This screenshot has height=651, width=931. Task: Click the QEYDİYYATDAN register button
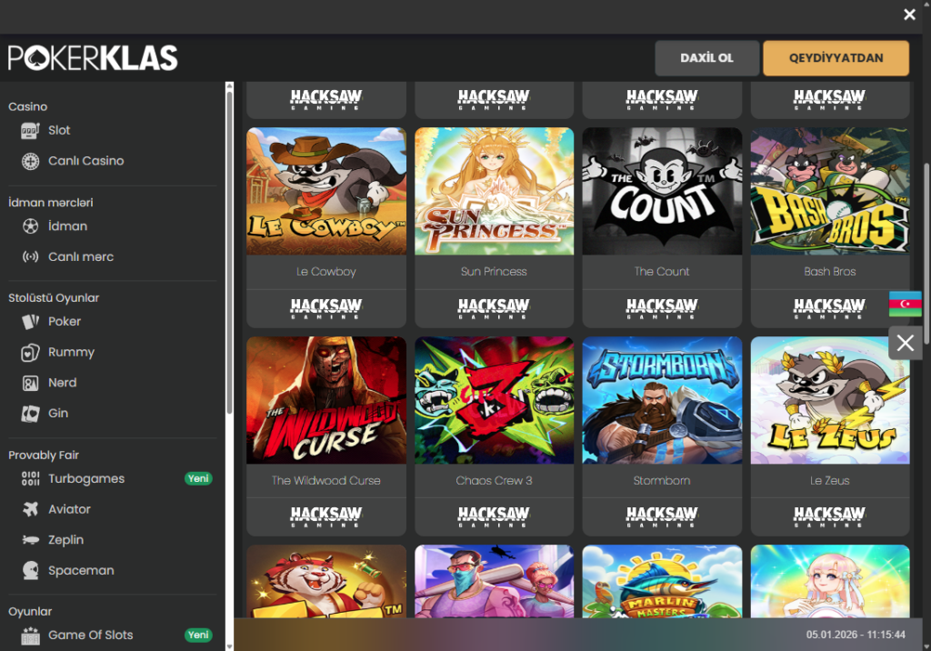coord(836,58)
